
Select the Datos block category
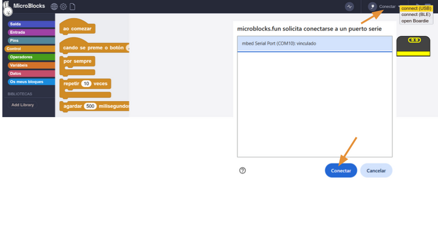pos(31,73)
